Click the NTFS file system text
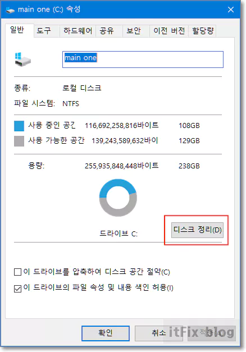Image resolution: width=246 pixels, height=352 pixels. [x=71, y=104]
